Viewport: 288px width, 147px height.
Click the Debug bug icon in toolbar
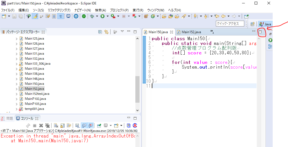92,16
